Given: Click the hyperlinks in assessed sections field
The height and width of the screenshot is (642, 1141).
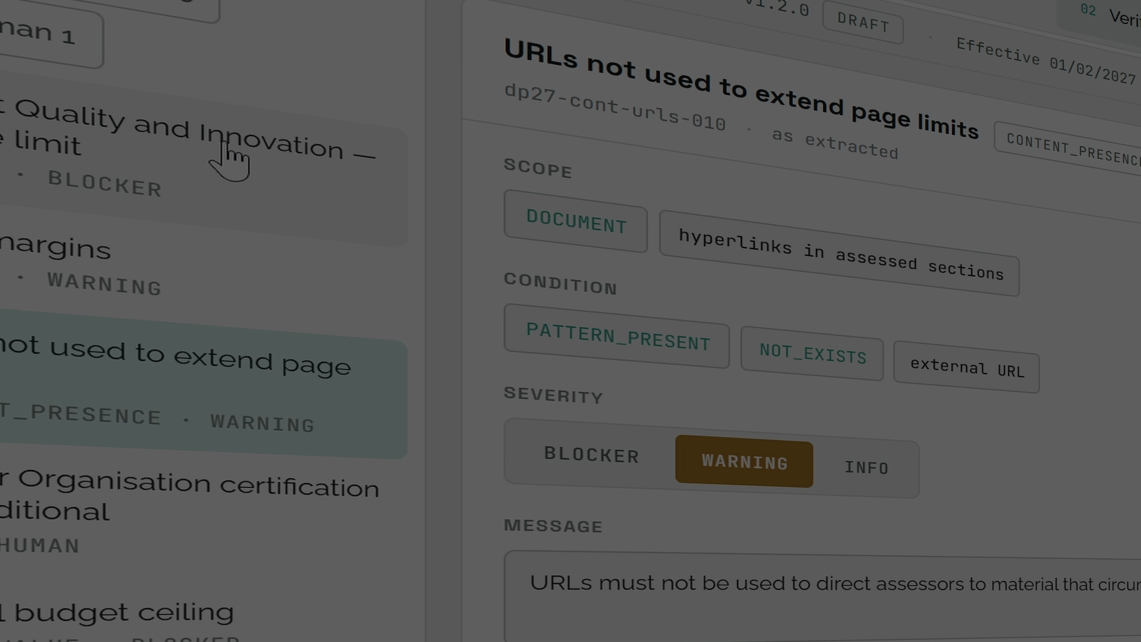Looking at the screenshot, I should (839, 253).
